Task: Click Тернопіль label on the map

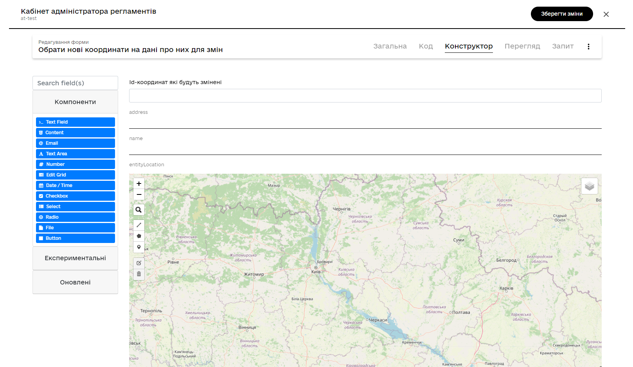Action: [151, 311]
